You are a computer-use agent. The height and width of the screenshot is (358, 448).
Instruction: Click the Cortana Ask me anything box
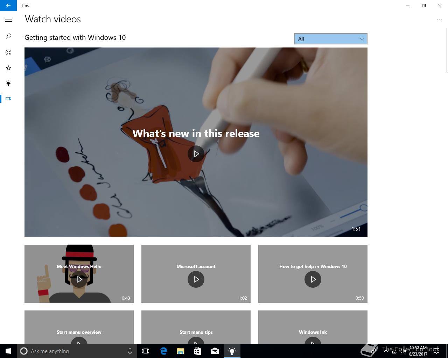(x=76, y=351)
